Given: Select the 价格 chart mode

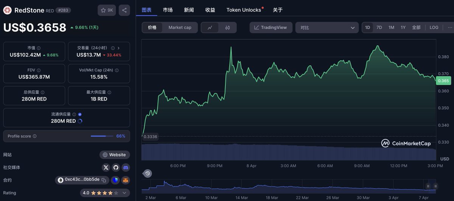Looking at the screenshot, I should click(x=152, y=28).
